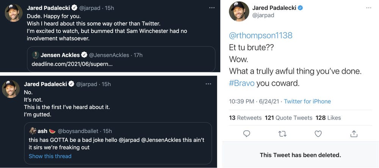The height and width of the screenshot is (168, 379).
Task: Click the @rthompson1138 mention link
Action: pos(261,35)
